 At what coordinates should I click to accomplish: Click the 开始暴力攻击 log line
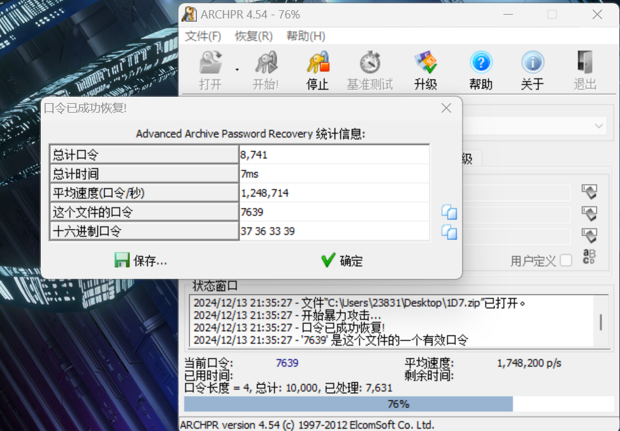287,315
